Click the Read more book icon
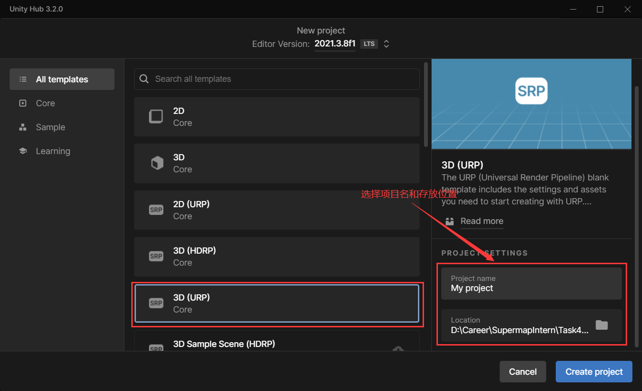 (449, 222)
